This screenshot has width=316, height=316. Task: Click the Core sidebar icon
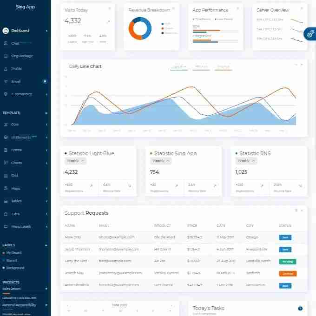(6, 125)
